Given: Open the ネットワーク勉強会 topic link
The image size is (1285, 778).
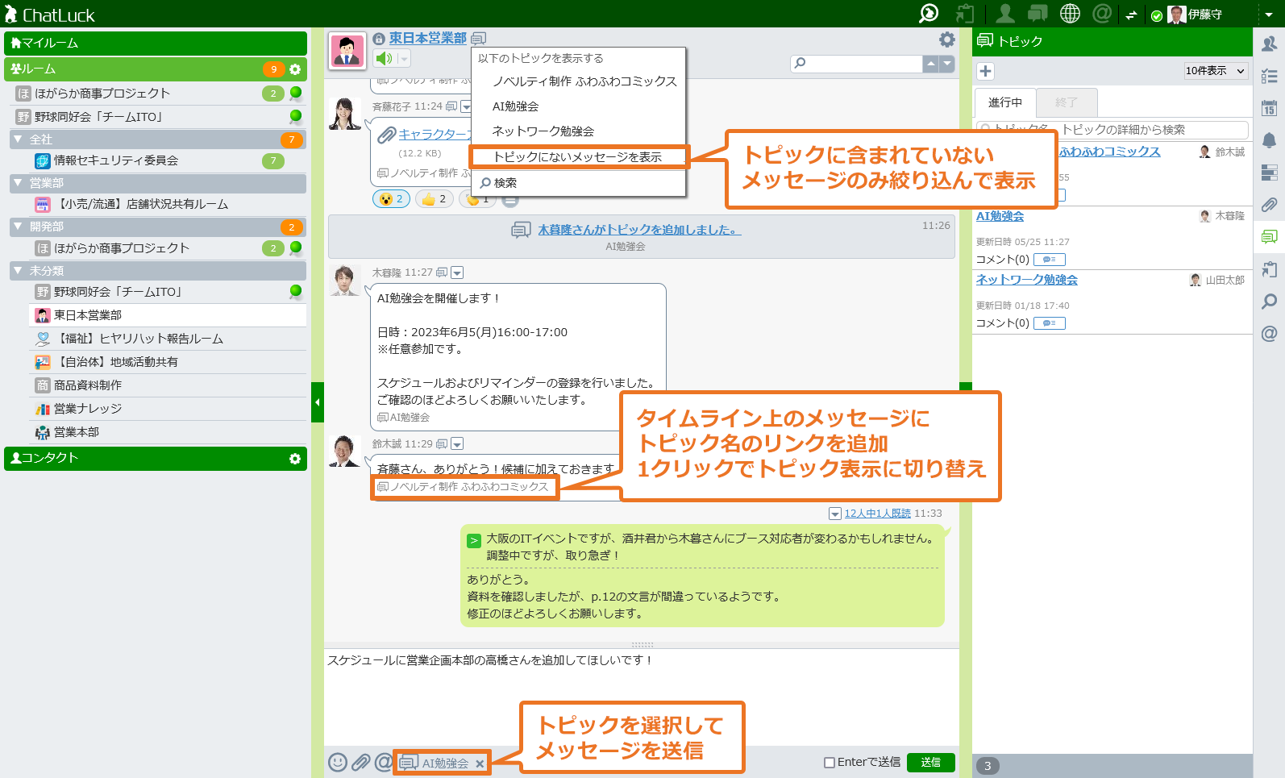Looking at the screenshot, I should (1027, 280).
